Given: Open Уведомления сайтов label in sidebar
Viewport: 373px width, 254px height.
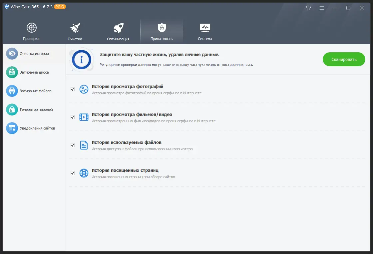Looking at the screenshot, I should coord(38,128).
